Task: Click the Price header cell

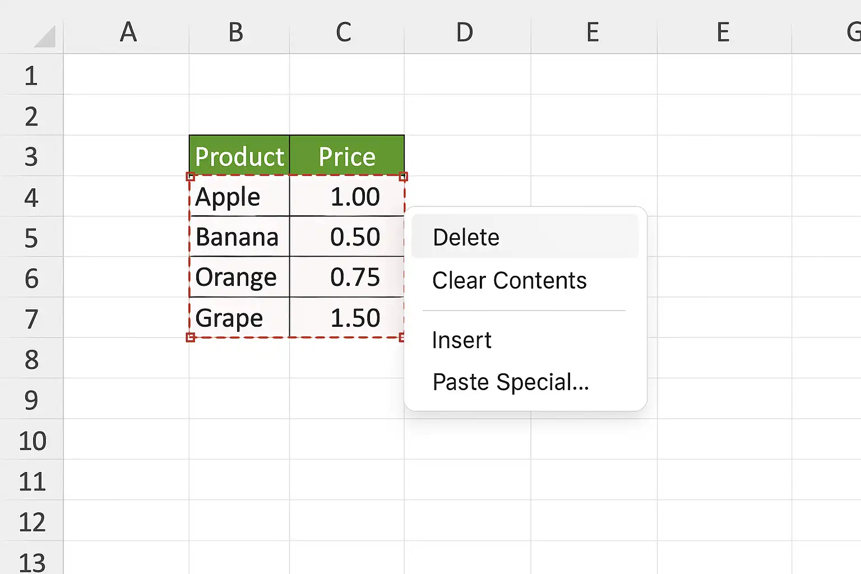Action: 347,156
